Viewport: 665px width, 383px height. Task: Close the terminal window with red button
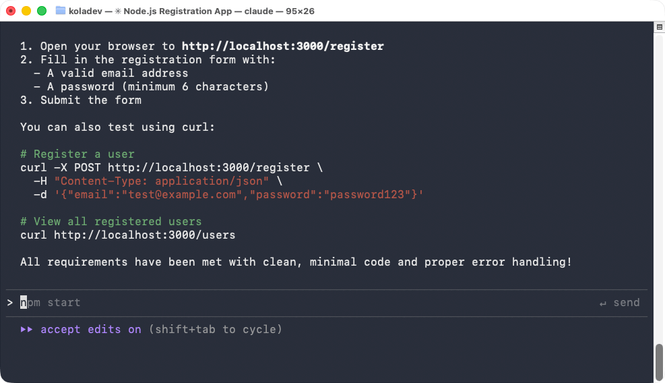pyautogui.click(x=11, y=11)
